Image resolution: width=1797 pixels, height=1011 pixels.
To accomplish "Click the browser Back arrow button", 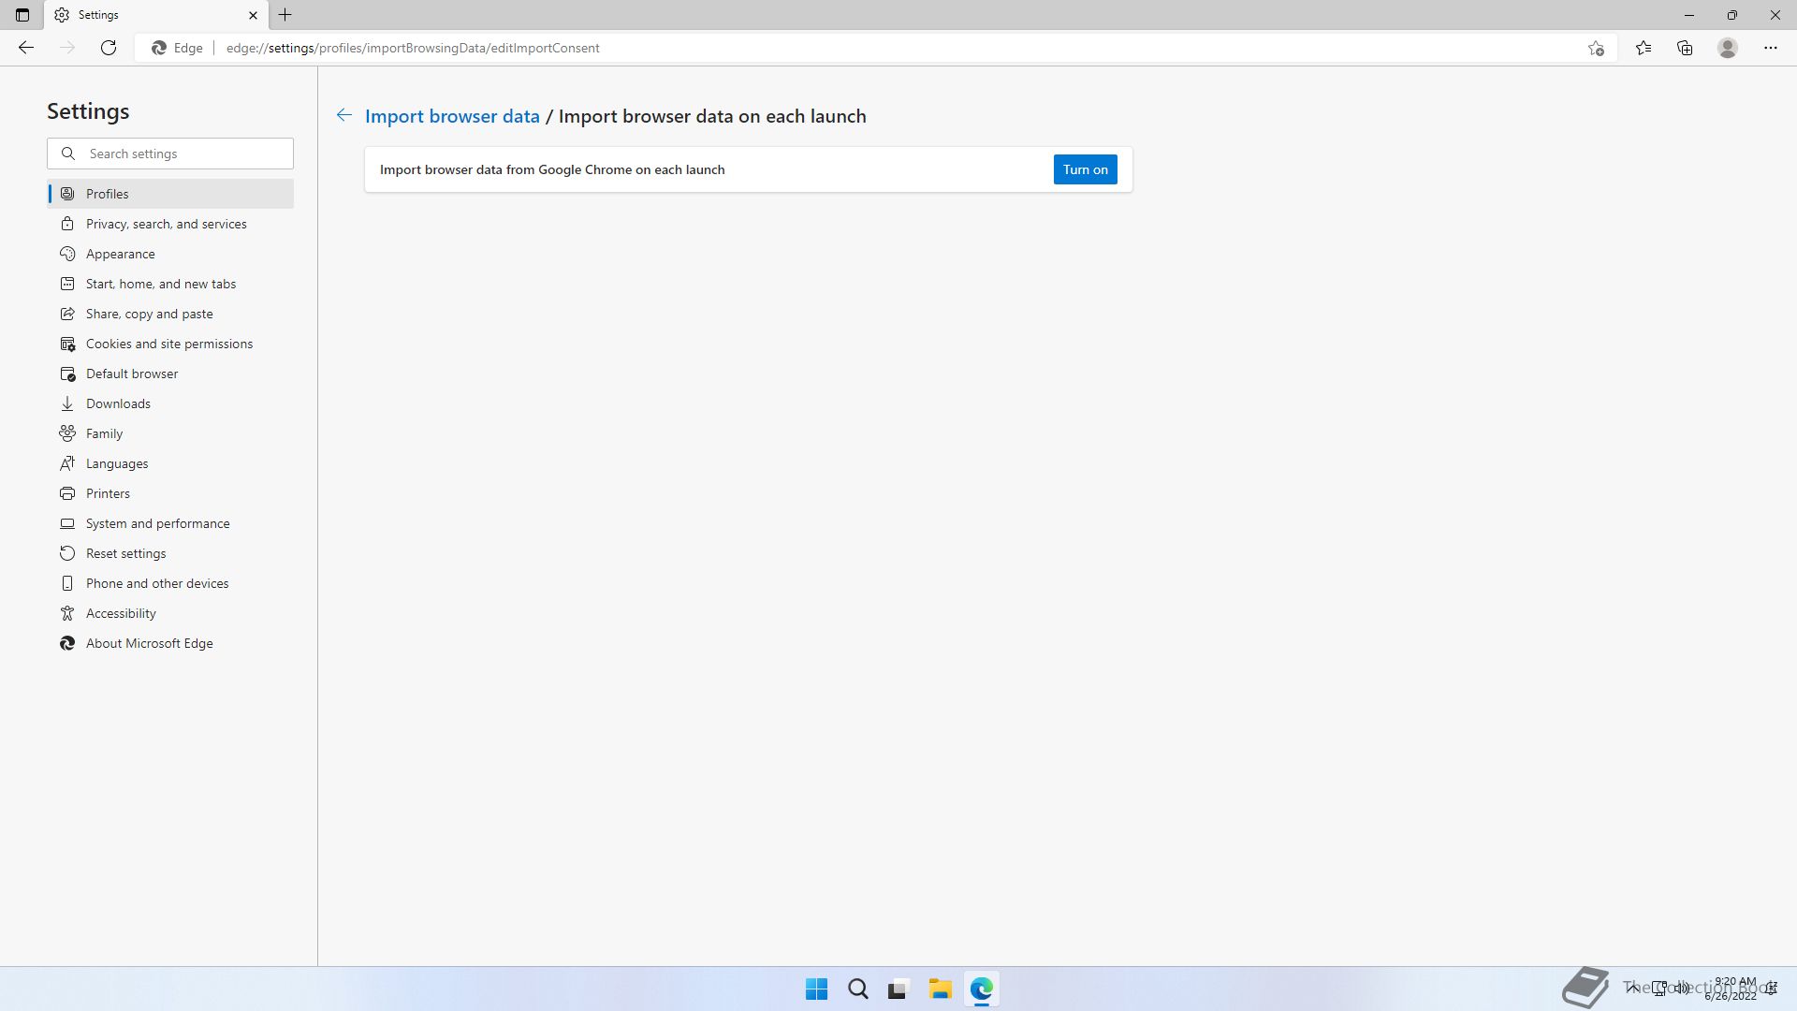I will tap(26, 48).
